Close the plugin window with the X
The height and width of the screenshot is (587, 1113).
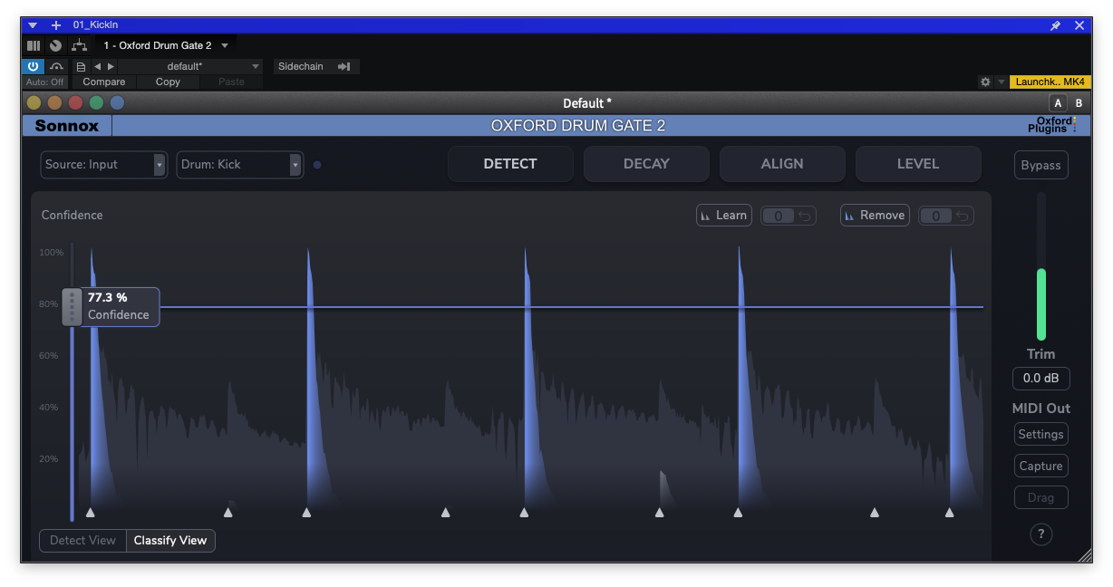(1079, 25)
